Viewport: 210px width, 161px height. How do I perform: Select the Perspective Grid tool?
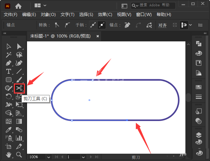[x=19, y=113]
